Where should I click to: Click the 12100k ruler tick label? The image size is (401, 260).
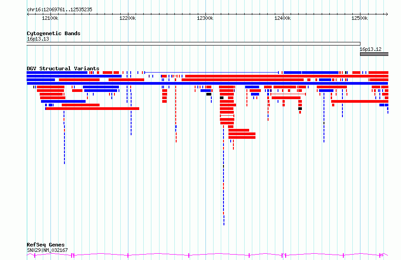pyautogui.click(x=50, y=18)
